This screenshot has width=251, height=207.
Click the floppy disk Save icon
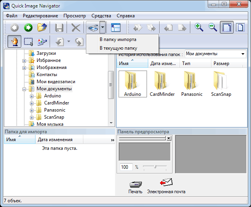point(59,28)
